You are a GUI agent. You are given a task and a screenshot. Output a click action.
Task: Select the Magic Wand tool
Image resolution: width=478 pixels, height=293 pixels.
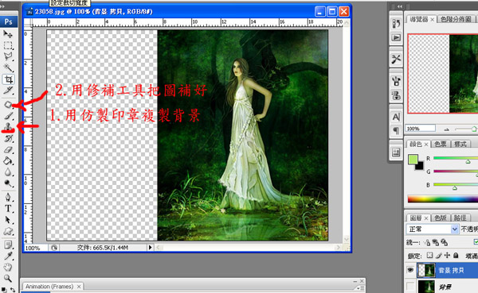point(9,67)
